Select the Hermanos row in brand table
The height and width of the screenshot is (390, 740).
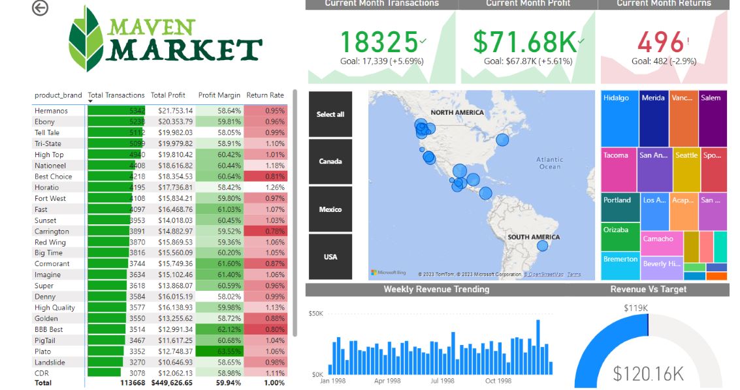(x=52, y=111)
